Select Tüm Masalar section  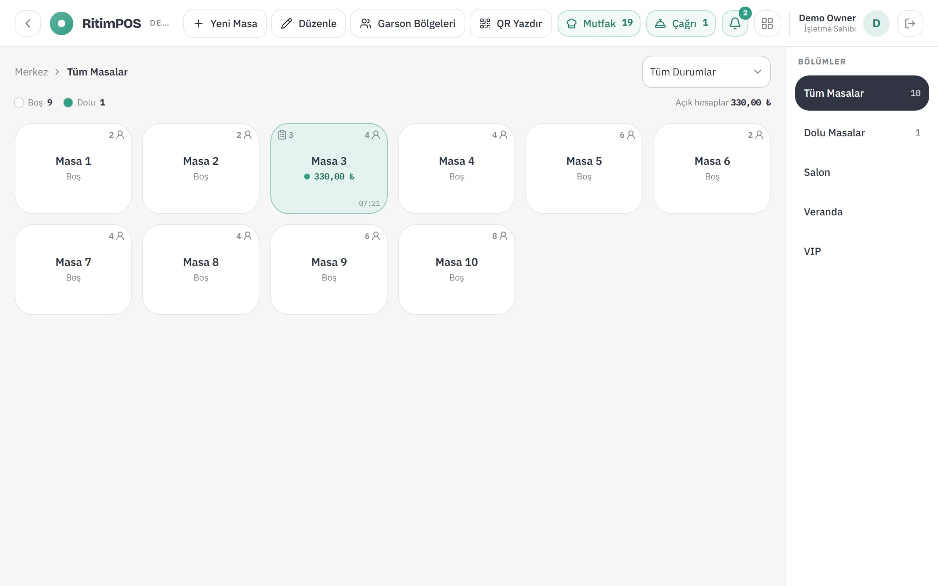[862, 93]
